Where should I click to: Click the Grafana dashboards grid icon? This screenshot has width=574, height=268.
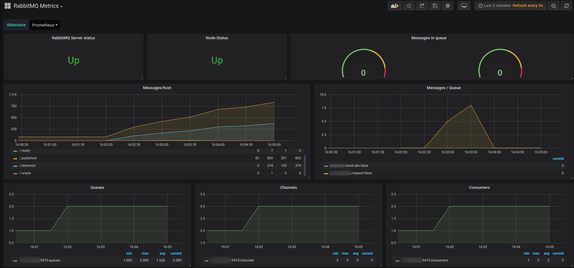point(7,6)
